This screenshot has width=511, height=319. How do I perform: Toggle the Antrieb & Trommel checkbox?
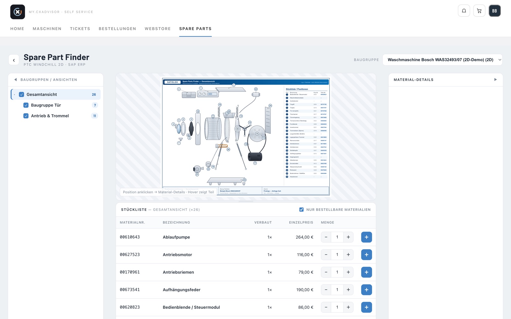pyautogui.click(x=26, y=116)
